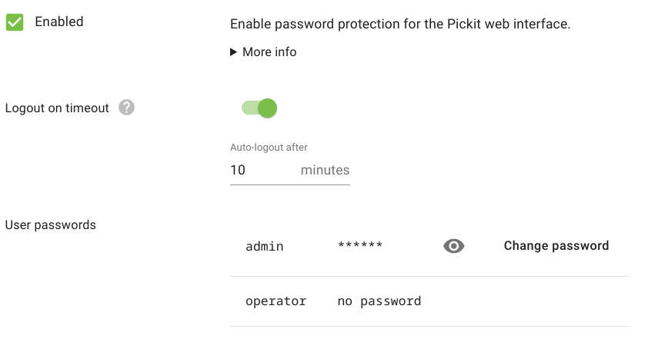648x339 pixels.
Task: Click the Pickit password protection description text
Action: [x=400, y=24]
